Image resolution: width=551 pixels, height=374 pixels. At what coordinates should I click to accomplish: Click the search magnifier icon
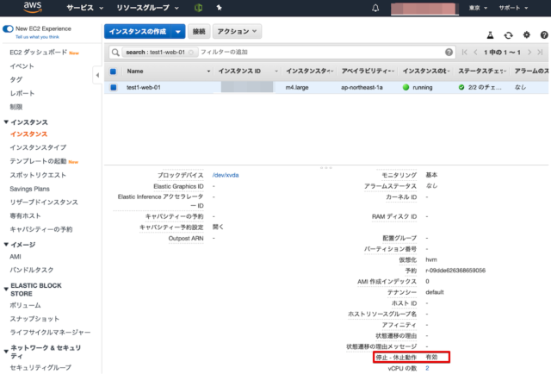[115, 53]
